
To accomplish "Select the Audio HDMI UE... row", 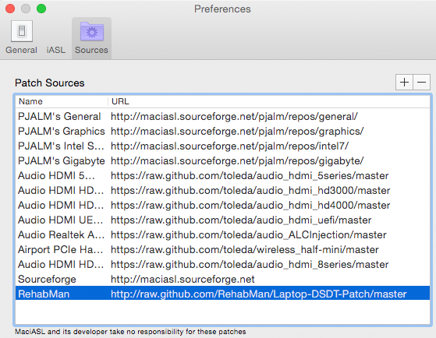I will coord(222,220).
